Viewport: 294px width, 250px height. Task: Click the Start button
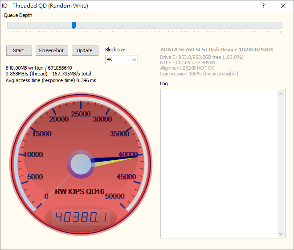pos(19,50)
